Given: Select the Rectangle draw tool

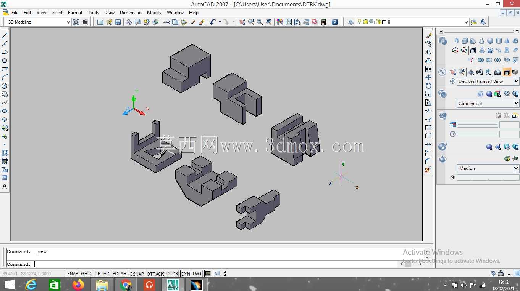Looking at the screenshot, I should (x=5, y=69).
